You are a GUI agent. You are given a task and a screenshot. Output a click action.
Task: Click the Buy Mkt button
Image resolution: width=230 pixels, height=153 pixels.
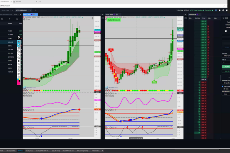pyautogui.click(x=226, y=67)
